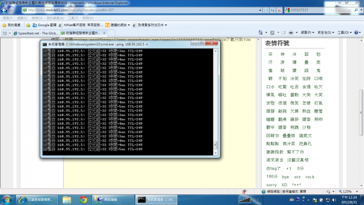364x205 pixels.
Task: Click the cmd window scrollbar up arrow
Action: (216, 51)
